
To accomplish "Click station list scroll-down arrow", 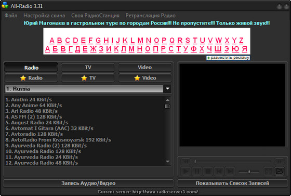I will (167, 162).
